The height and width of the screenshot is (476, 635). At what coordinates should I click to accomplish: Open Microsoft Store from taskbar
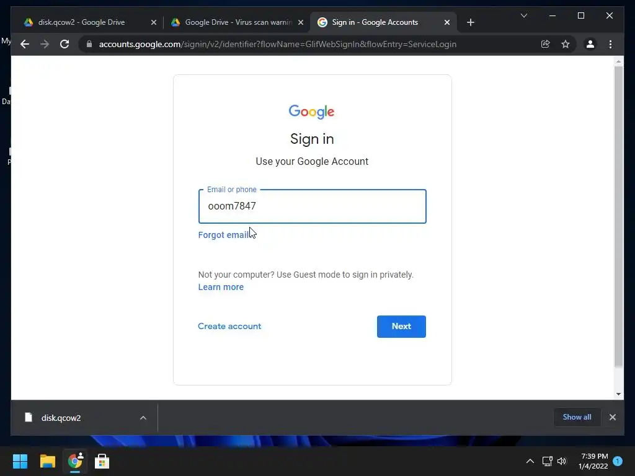click(102, 461)
